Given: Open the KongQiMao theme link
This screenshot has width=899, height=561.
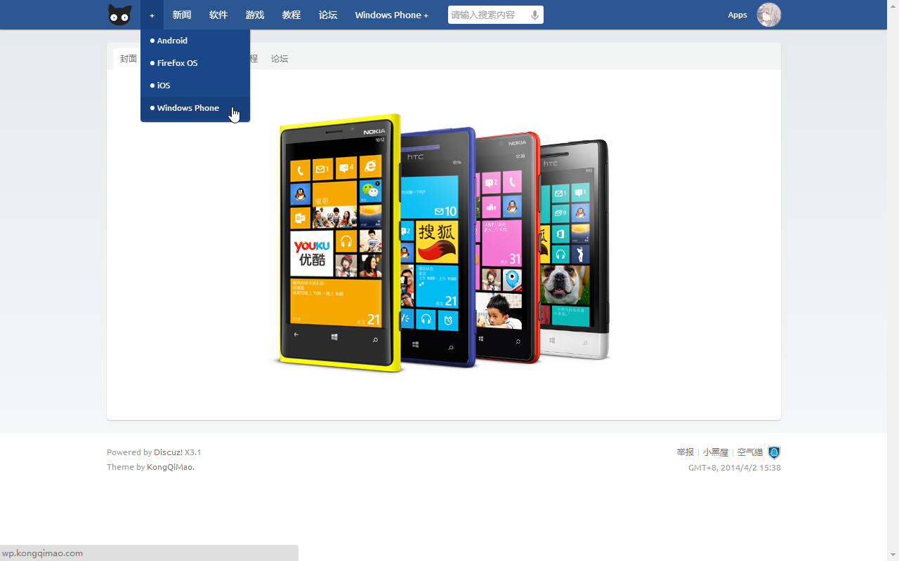Looking at the screenshot, I should tap(171, 467).
